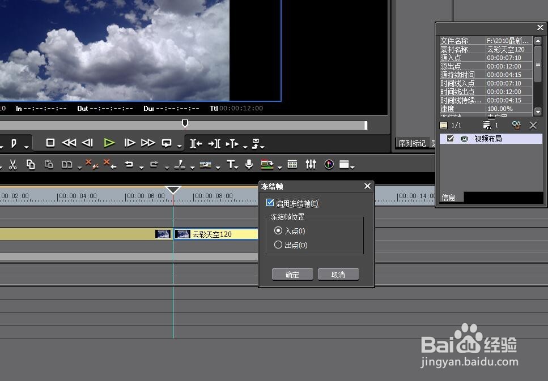The image size is (548, 381).
Task: Click the open-setup-dialog icon in the Information panel
Action: (516, 125)
